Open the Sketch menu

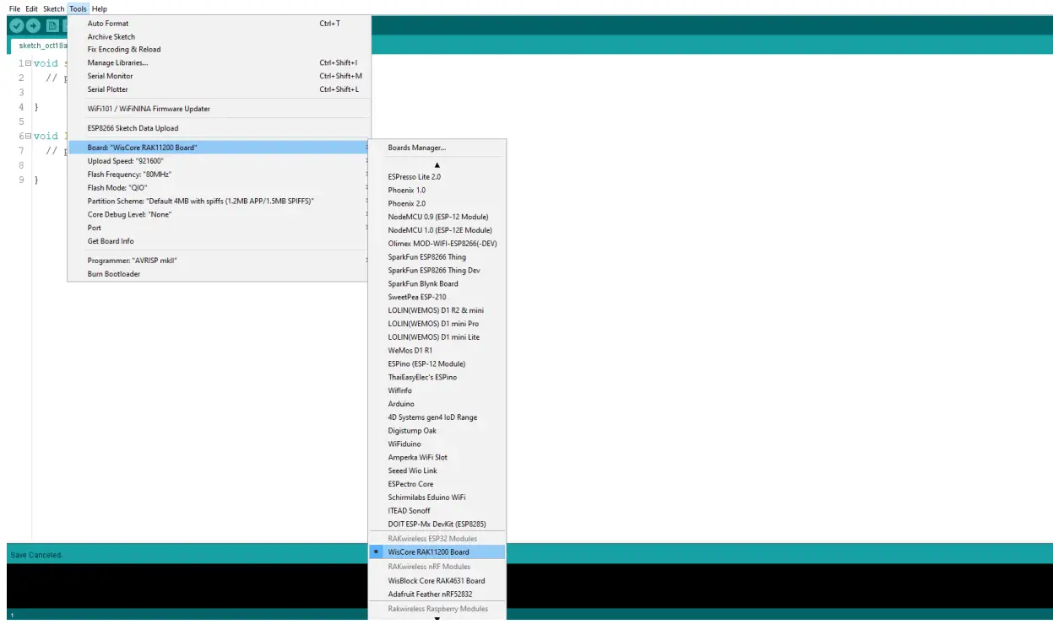pos(54,8)
